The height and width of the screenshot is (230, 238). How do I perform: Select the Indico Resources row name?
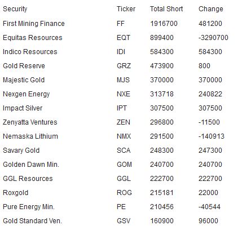(30, 52)
